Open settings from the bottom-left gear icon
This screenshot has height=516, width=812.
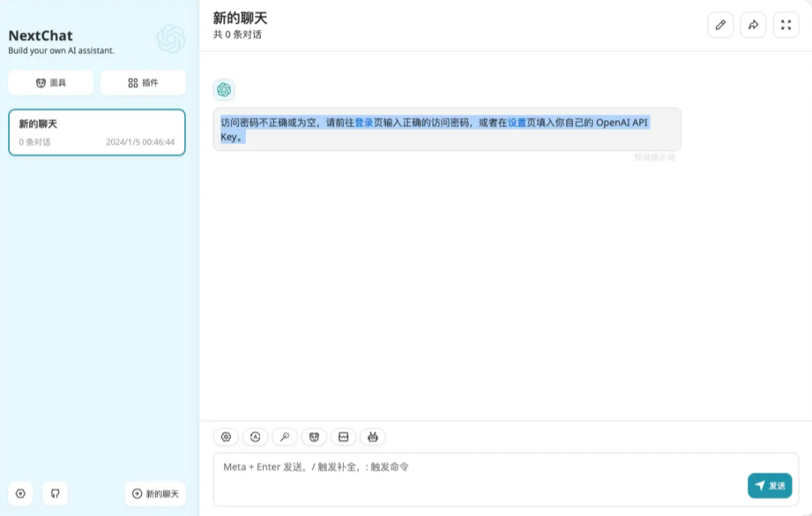coord(20,493)
